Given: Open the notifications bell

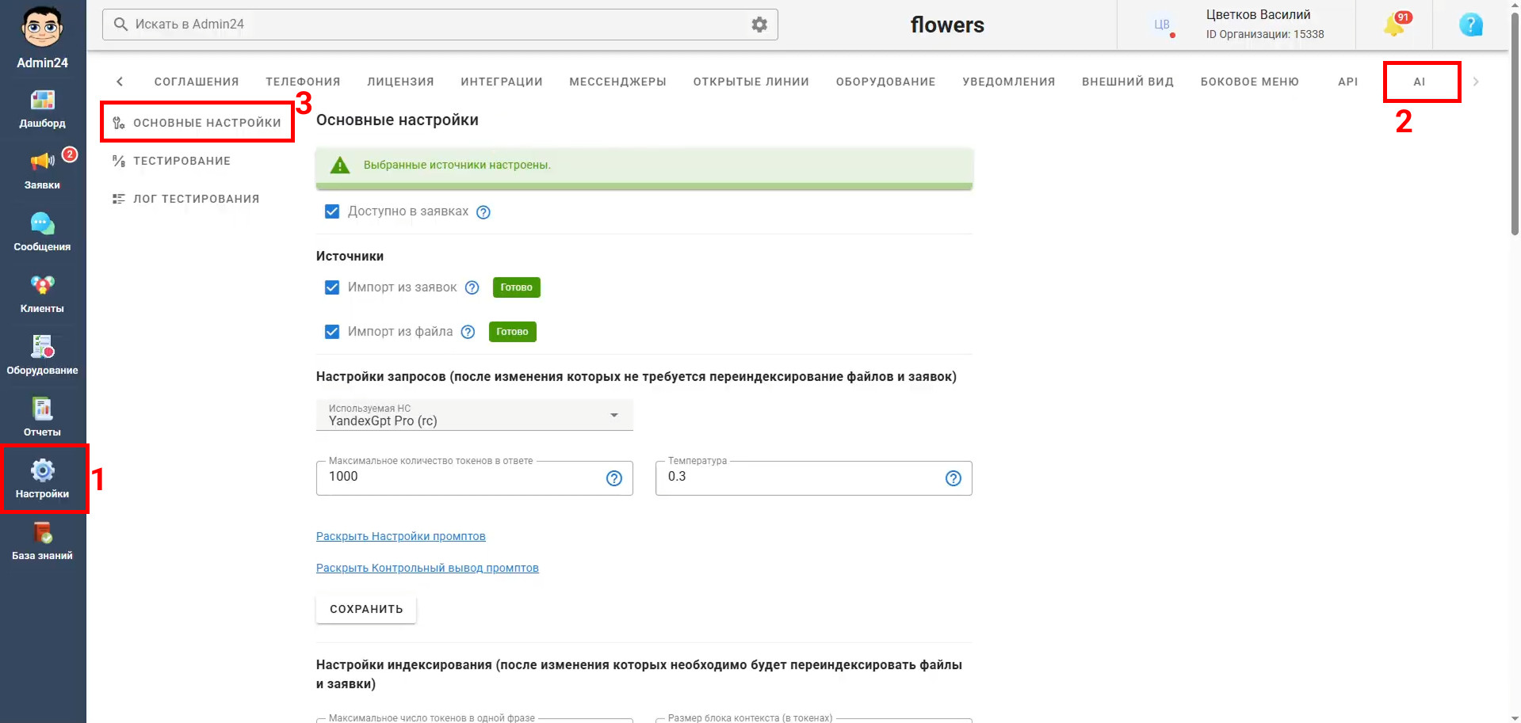Looking at the screenshot, I should (x=1395, y=25).
